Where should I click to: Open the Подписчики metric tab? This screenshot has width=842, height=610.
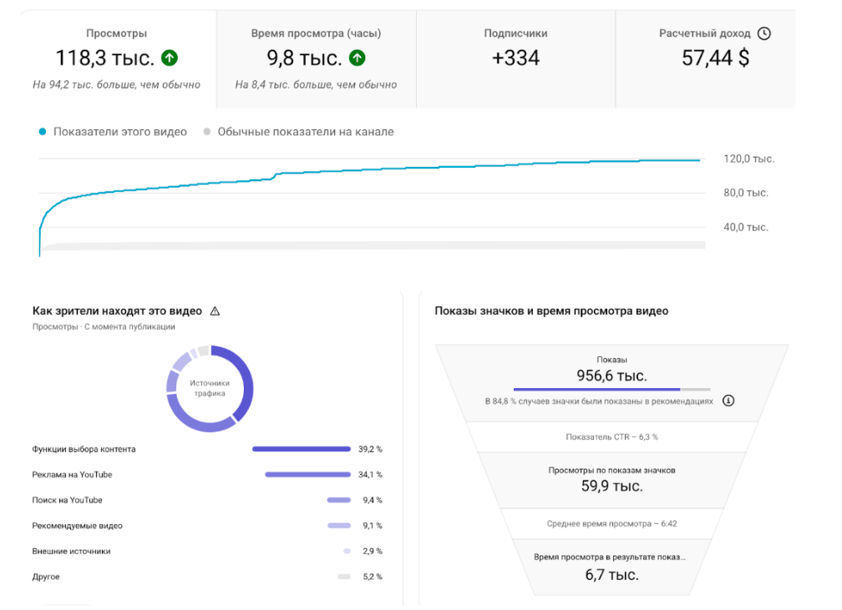515,58
